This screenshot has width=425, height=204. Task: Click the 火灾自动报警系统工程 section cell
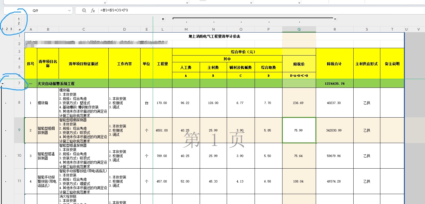(x=56, y=84)
